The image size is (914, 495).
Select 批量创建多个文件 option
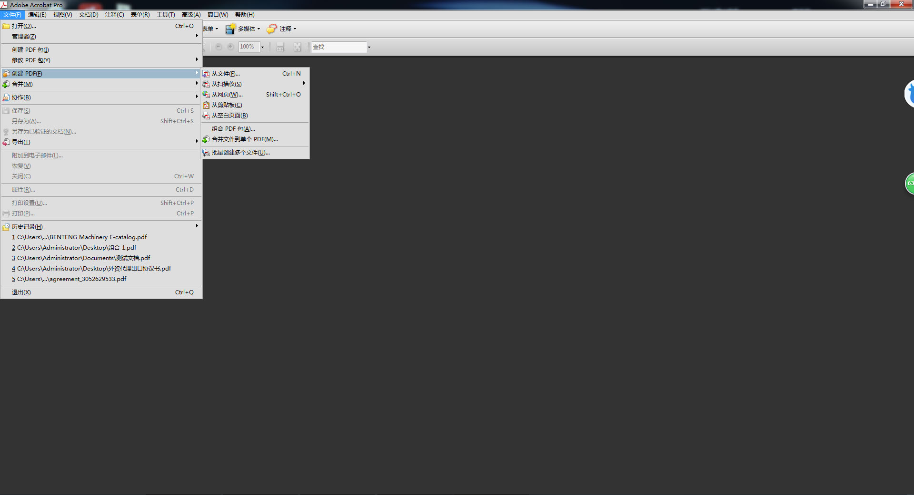pyautogui.click(x=240, y=152)
